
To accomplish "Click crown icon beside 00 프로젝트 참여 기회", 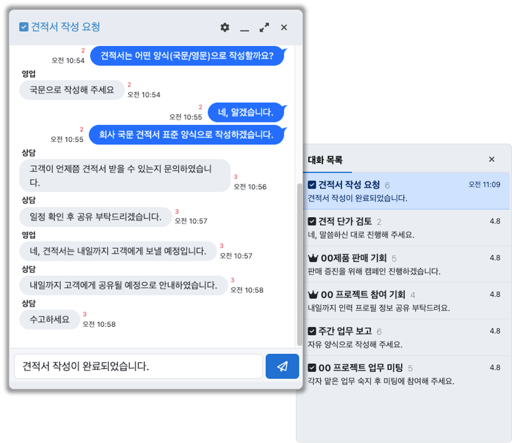I will click(313, 295).
